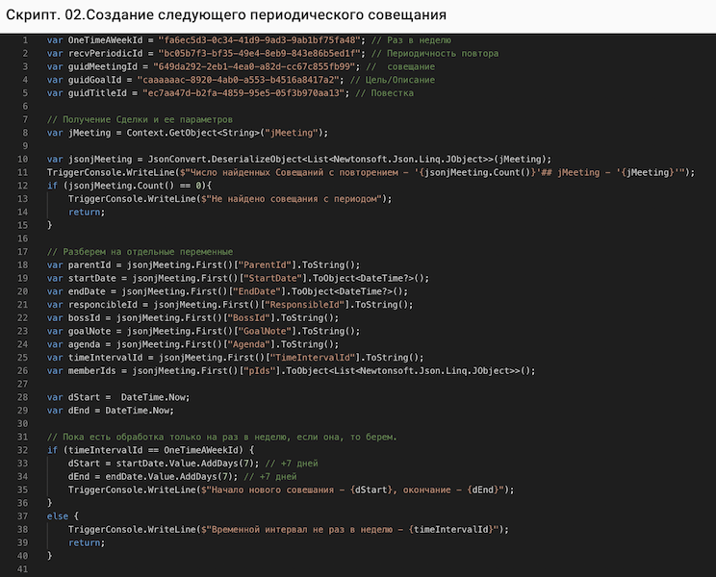Click 'endDate.Value.AddDays(7)' on line 34
716x577 pixels.
[x=171, y=477]
